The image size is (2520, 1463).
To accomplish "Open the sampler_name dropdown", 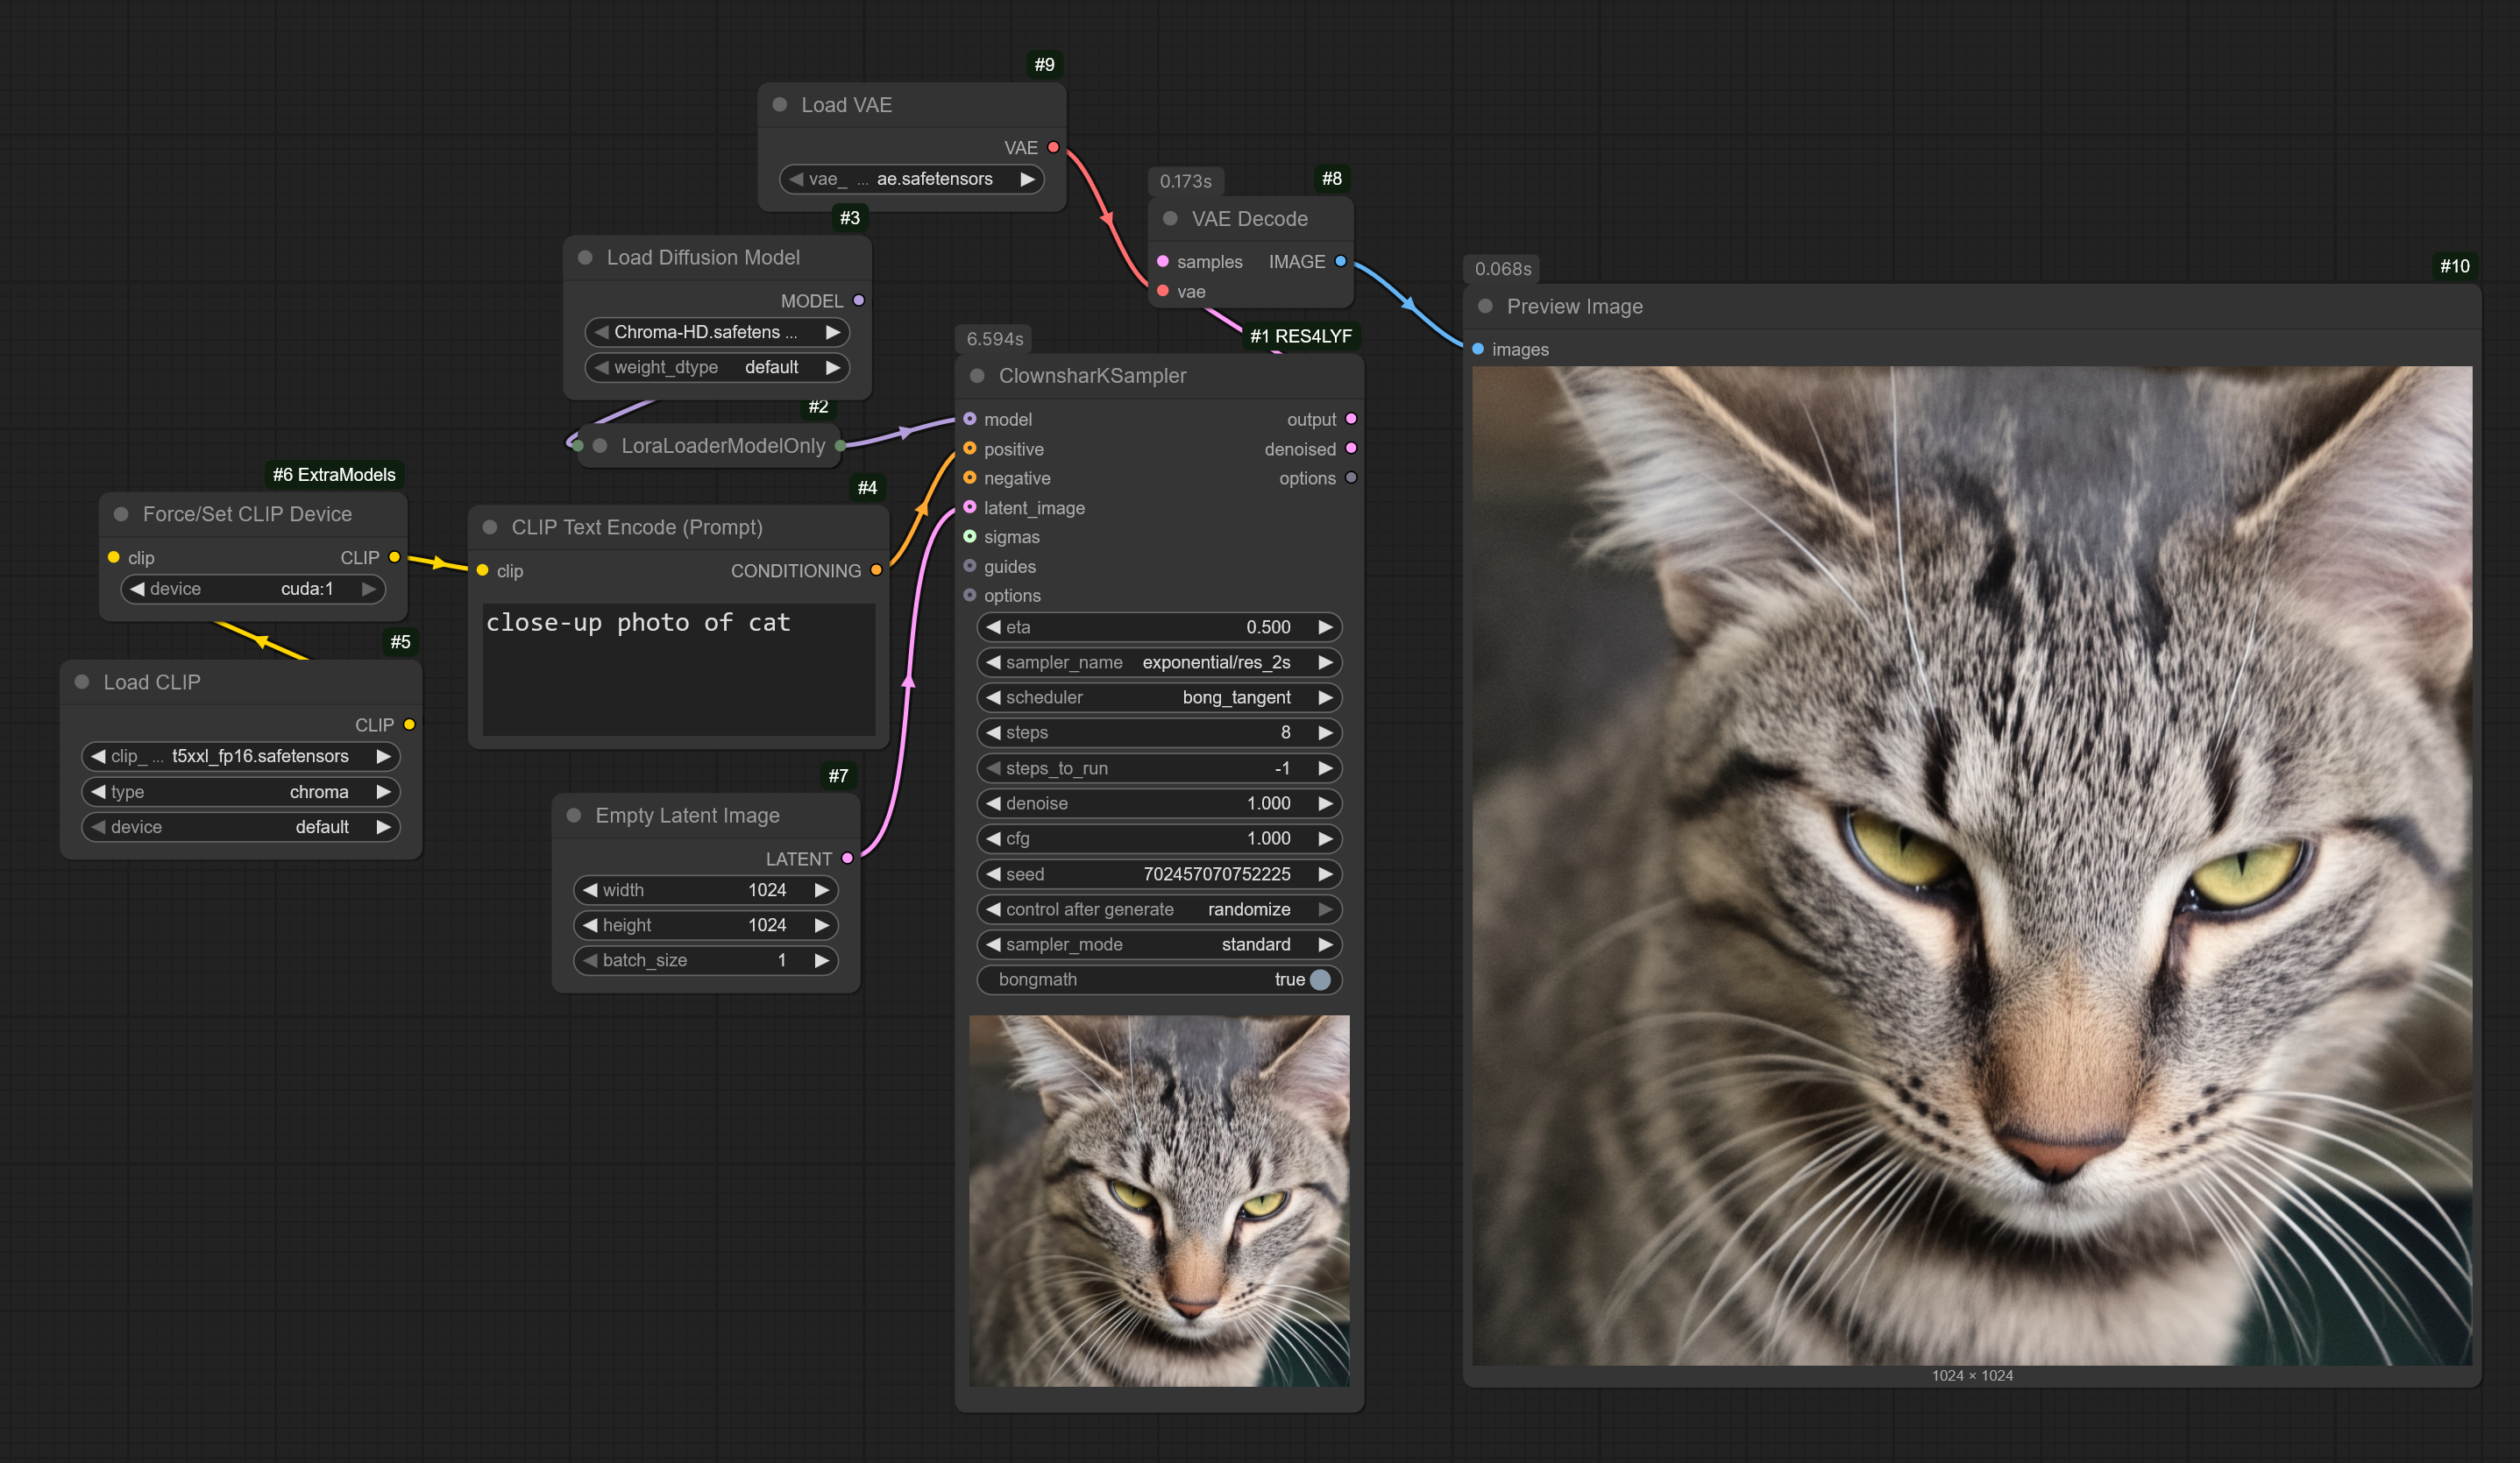I will (1158, 662).
